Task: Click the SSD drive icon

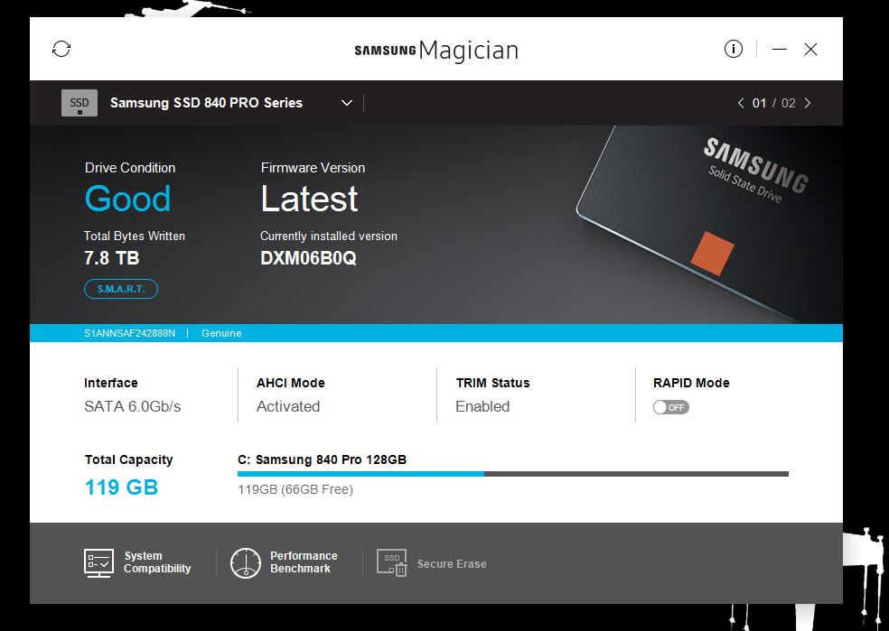Action: pyautogui.click(x=80, y=103)
